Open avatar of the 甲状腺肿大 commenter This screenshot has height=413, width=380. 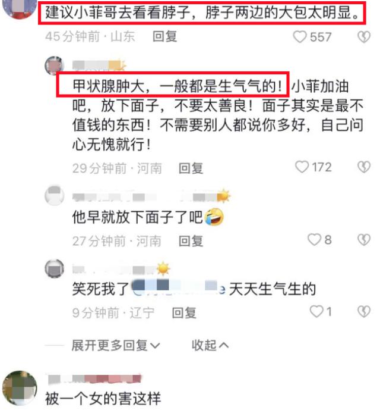pyautogui.click(x=54, y=66)
